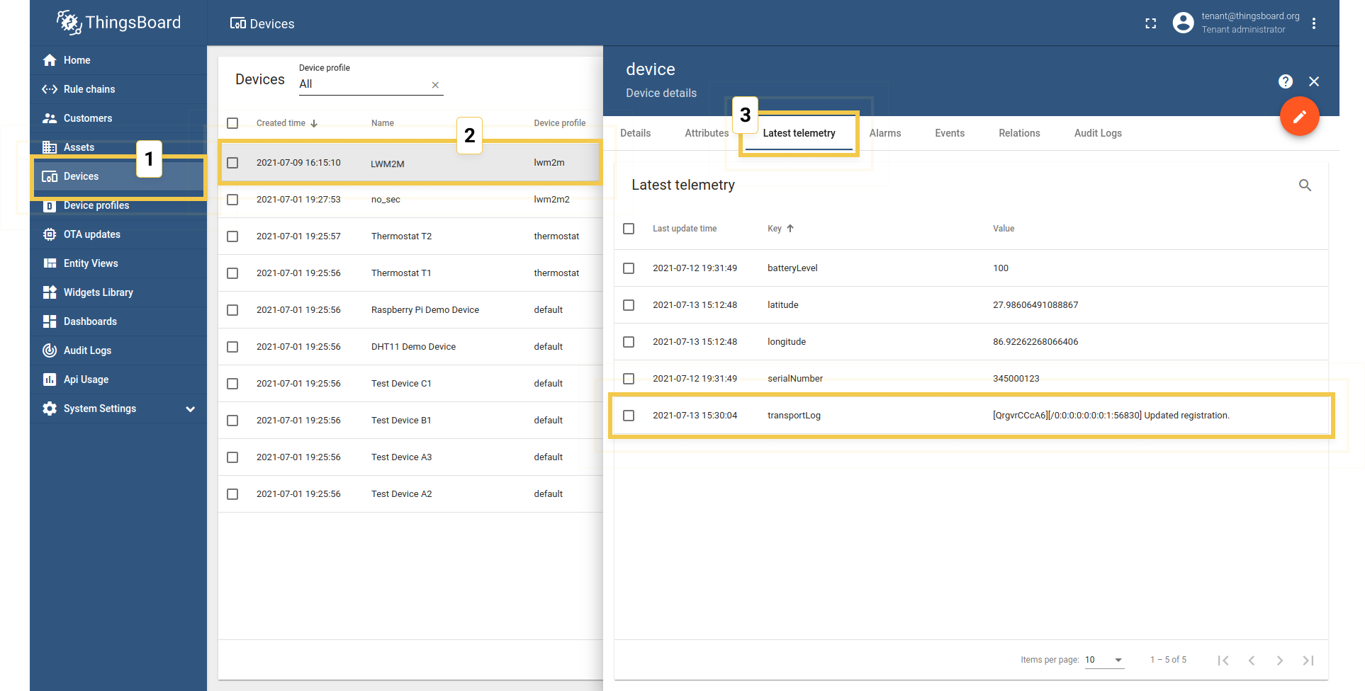Go to Widgets Library in sidebar
Viewport: 1365px width, 691px height.
[x=98, y=292]
